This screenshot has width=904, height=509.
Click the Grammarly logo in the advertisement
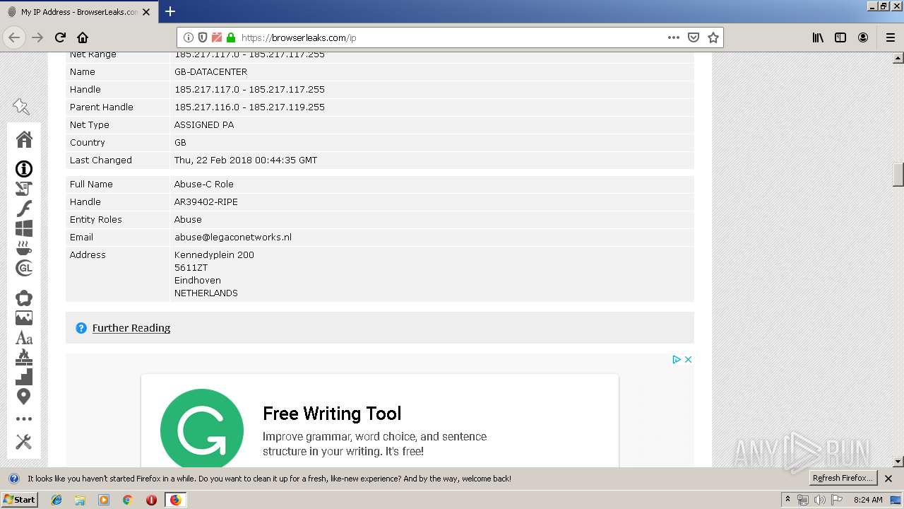point(202,428)
